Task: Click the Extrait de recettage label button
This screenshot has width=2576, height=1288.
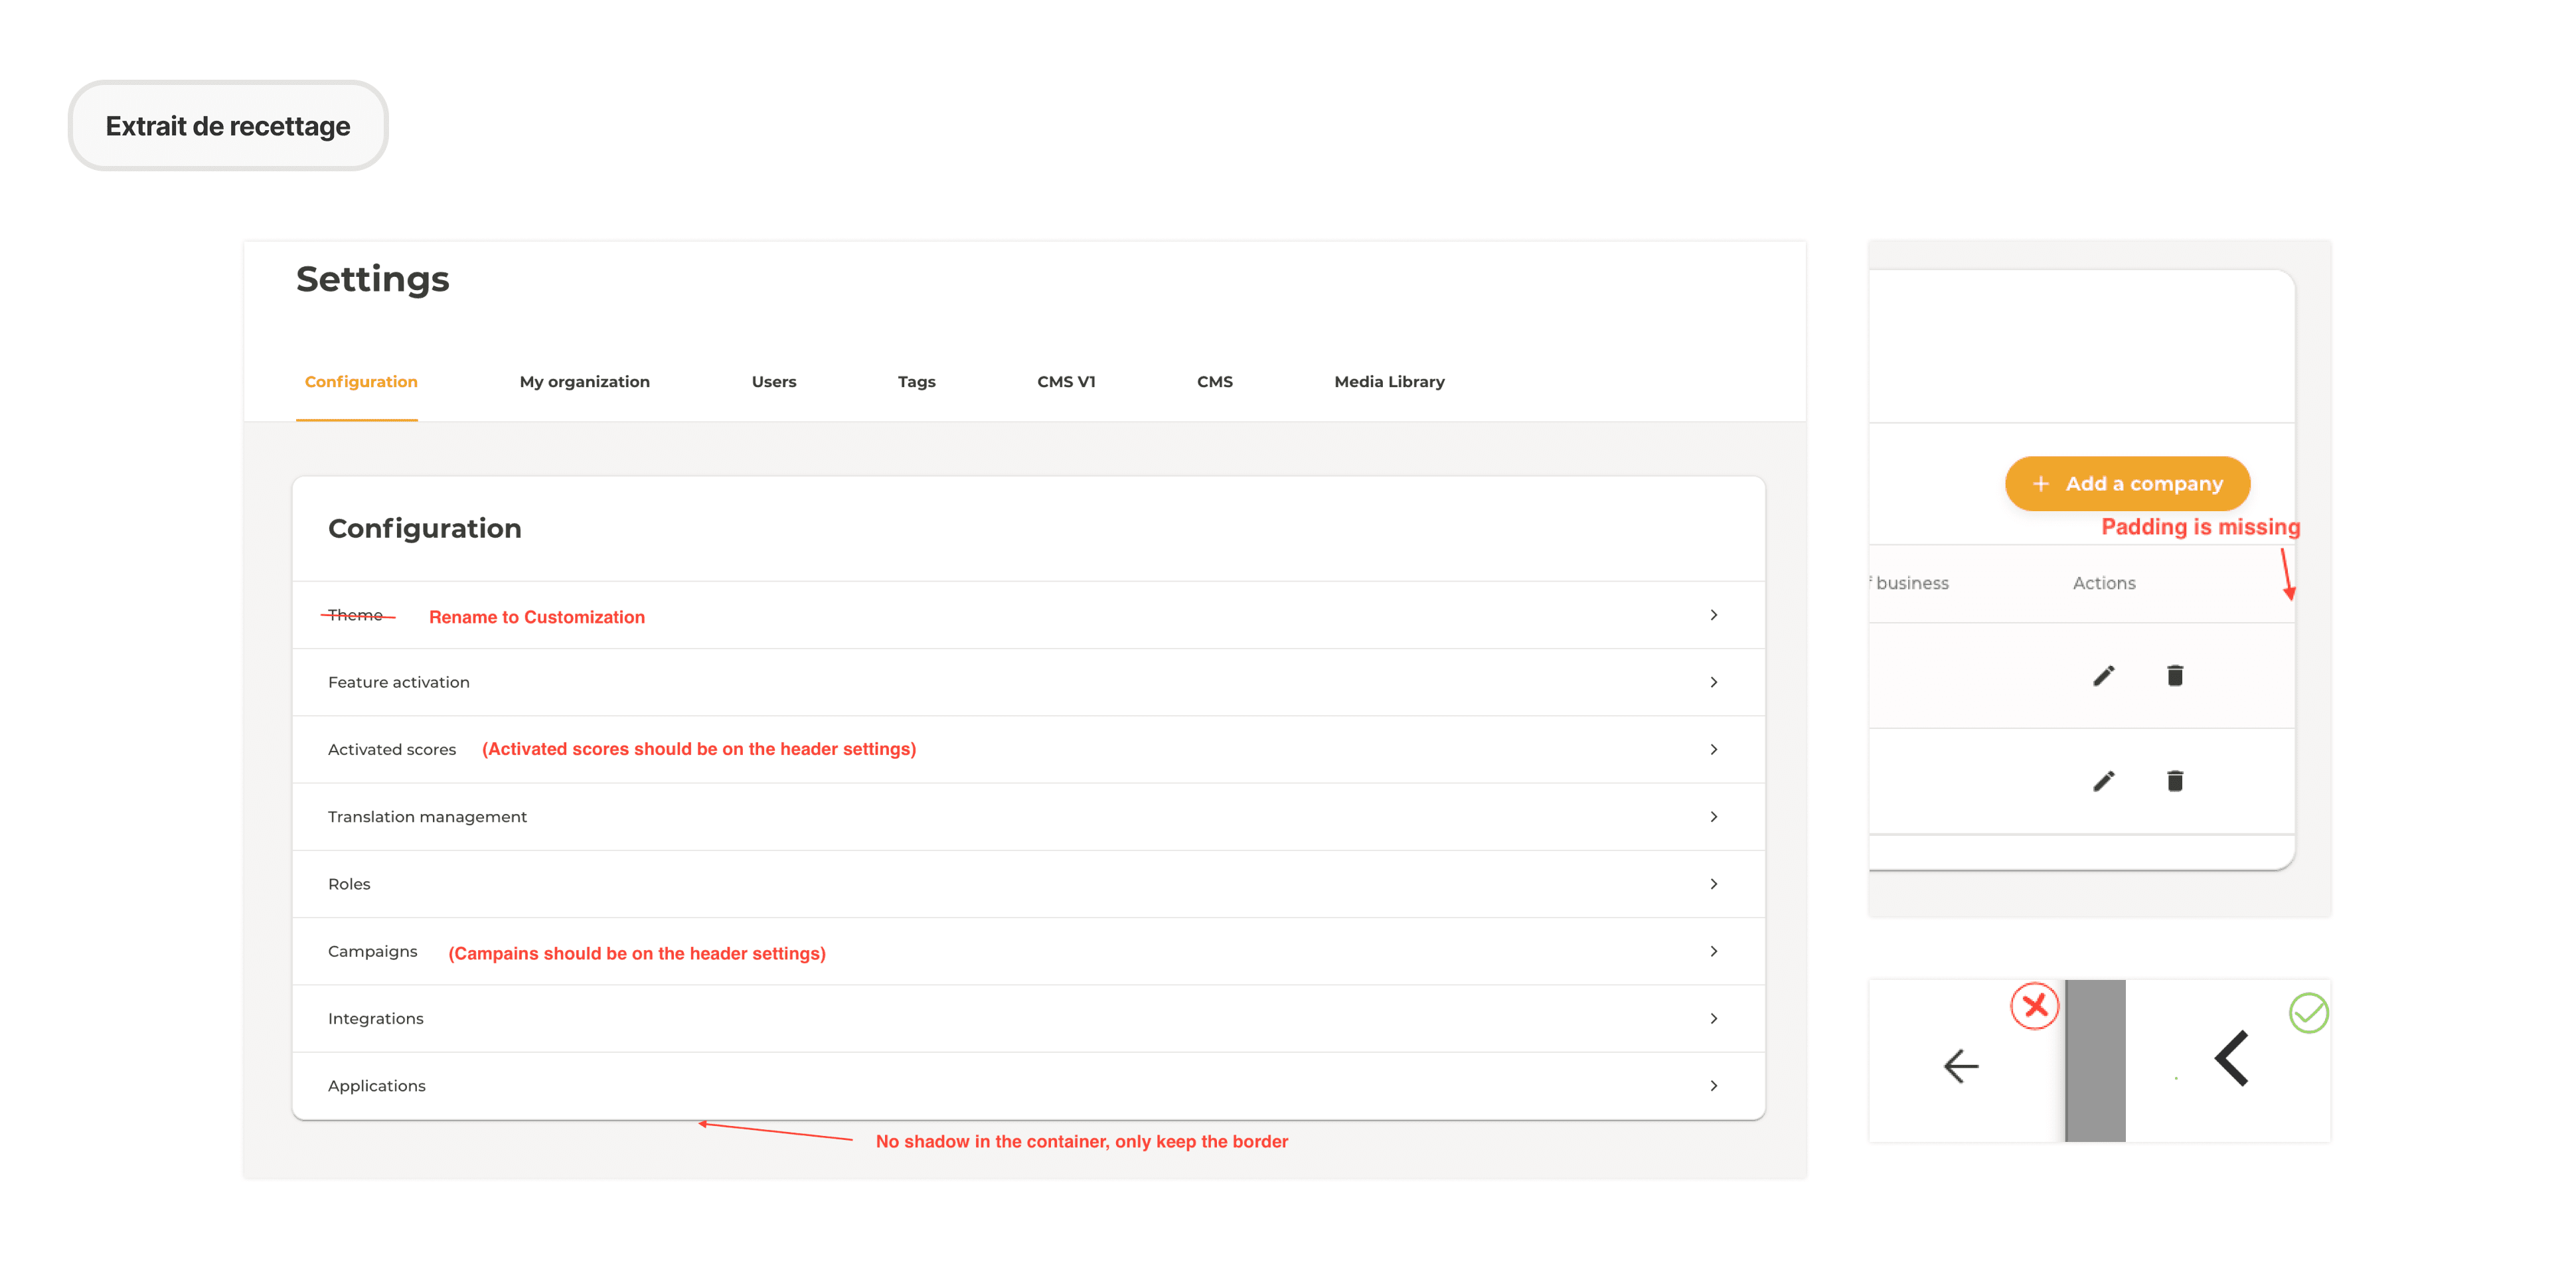Action: [x=228, y=126]
